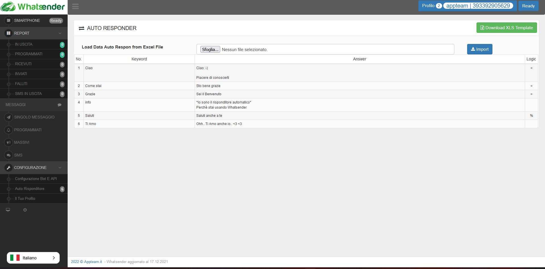Select the Ciao keyword cell

(x=139, y=73)
